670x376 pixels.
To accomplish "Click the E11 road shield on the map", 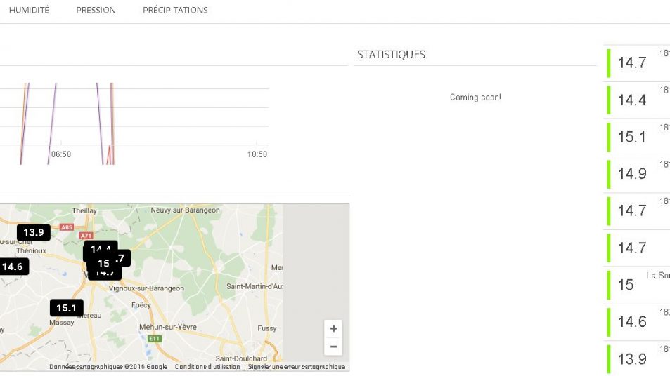I will (x=154, y=339).
